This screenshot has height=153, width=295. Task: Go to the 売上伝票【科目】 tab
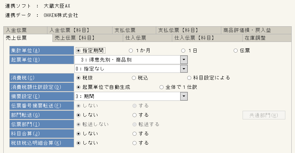point(88,38)
